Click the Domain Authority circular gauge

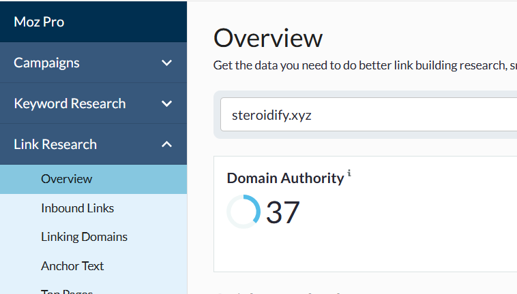243,212
